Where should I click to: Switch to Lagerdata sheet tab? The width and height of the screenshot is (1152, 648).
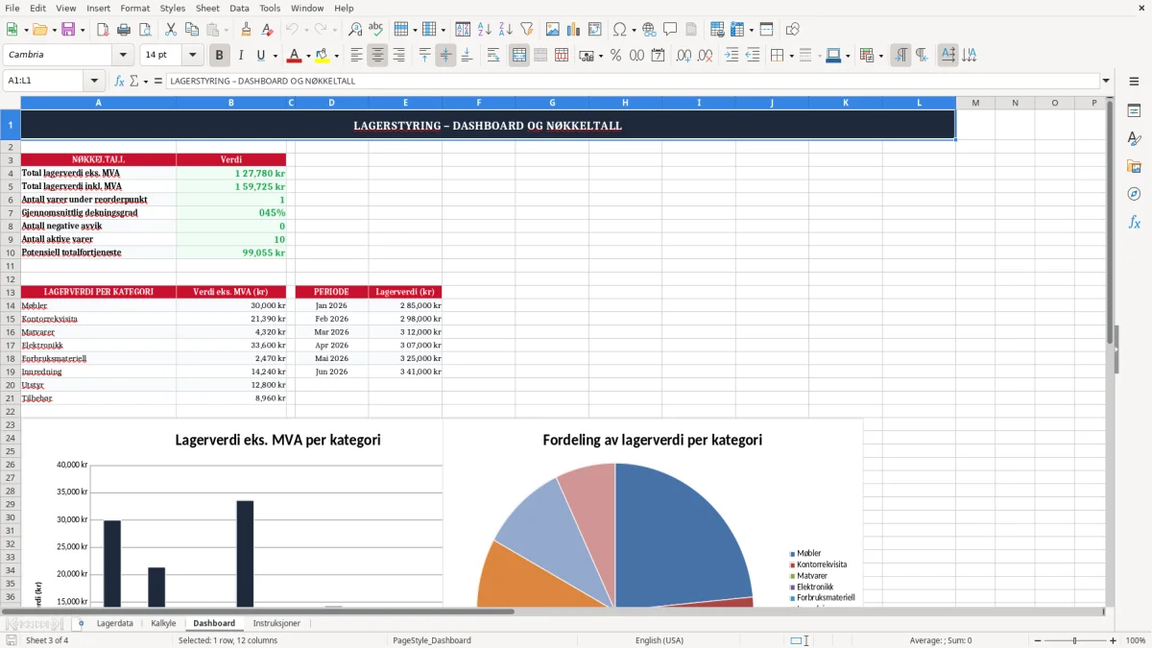pos(115,623)
